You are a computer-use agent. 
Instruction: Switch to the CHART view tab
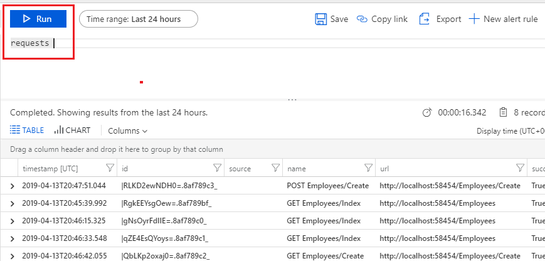point(72,130)
